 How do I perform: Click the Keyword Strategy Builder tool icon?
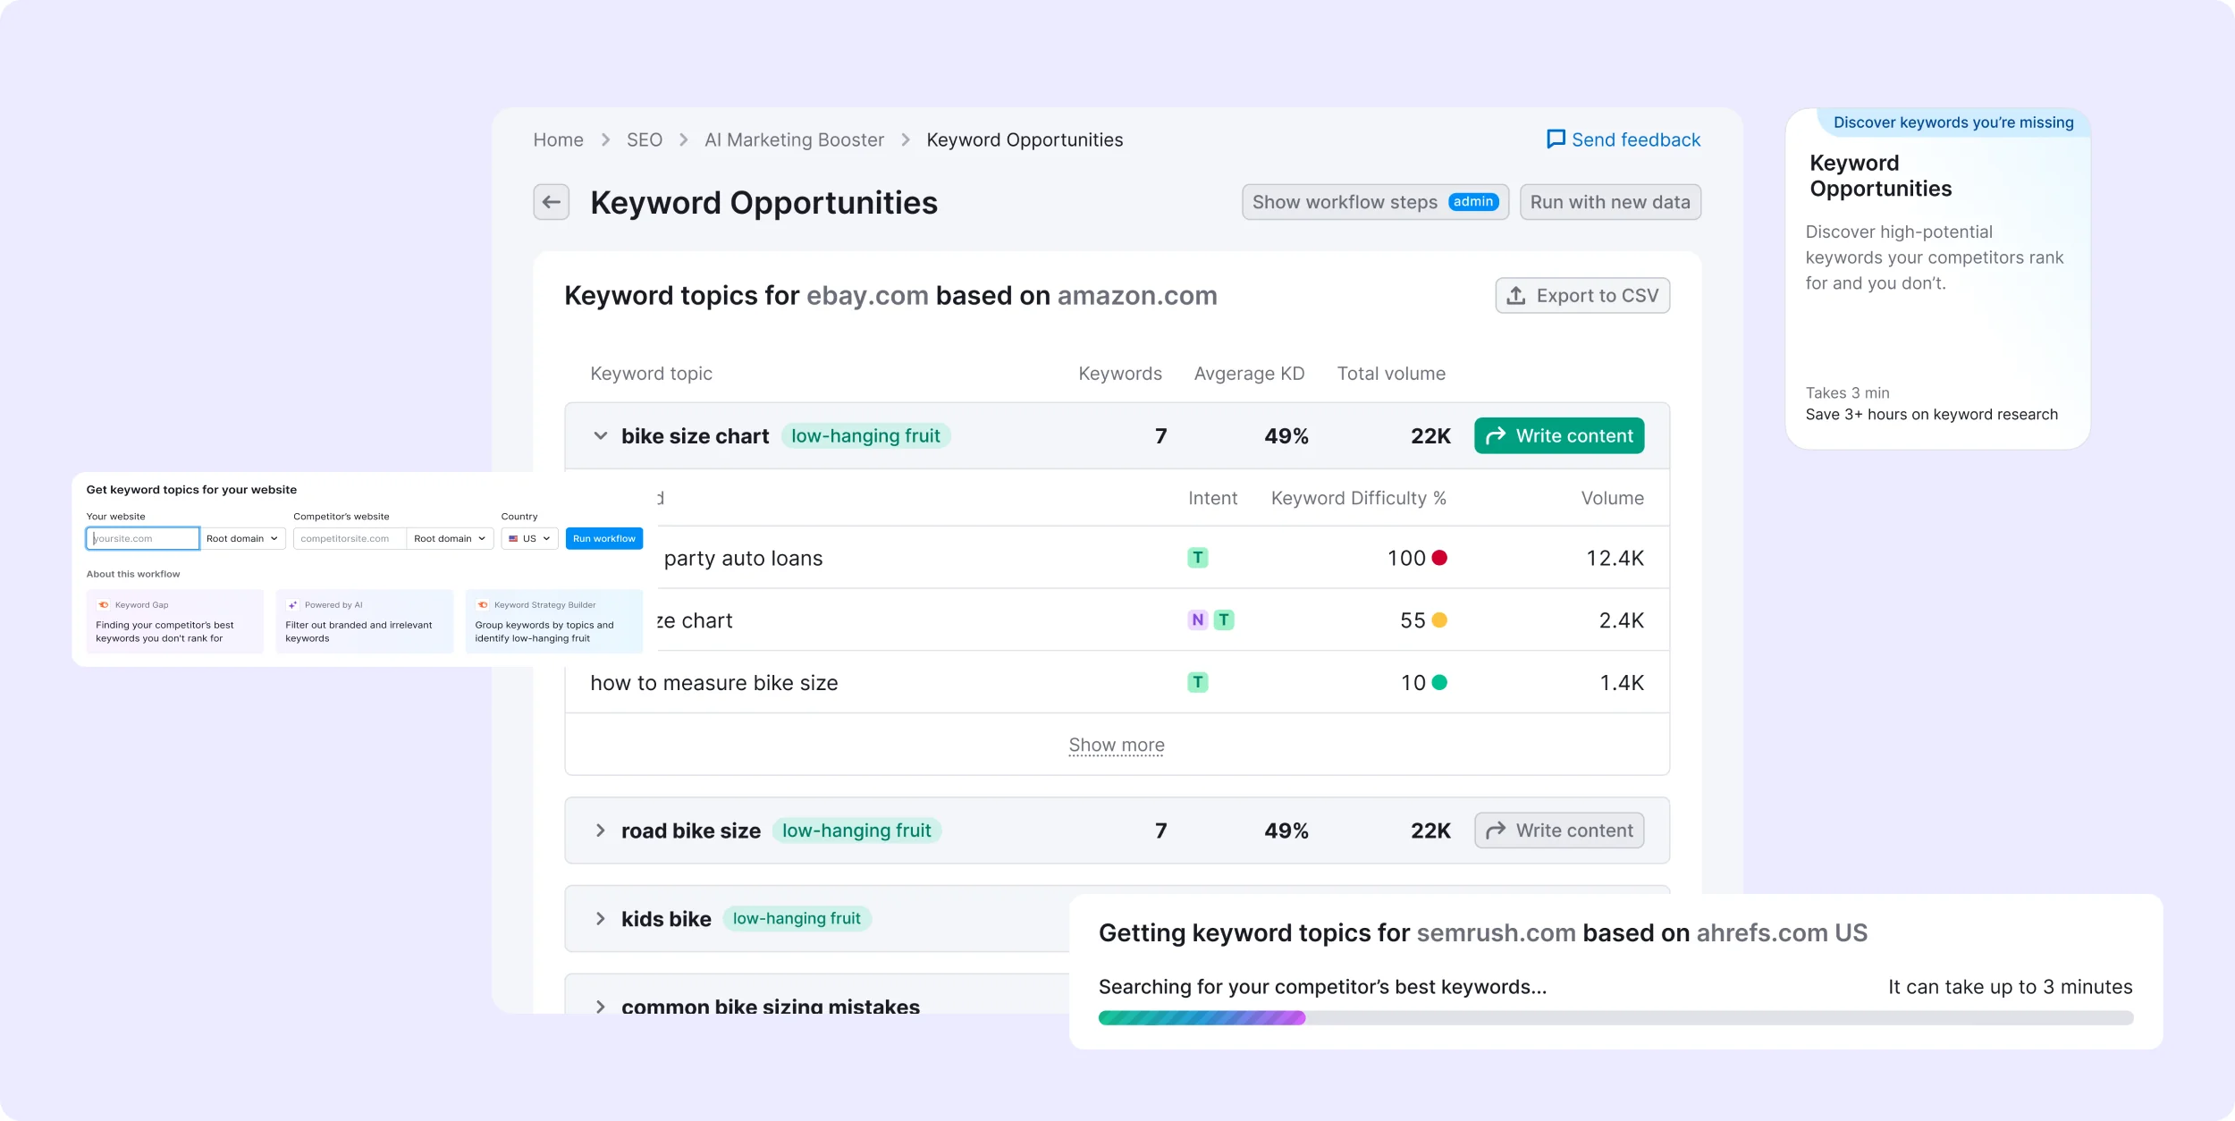(x=483, y=605)
